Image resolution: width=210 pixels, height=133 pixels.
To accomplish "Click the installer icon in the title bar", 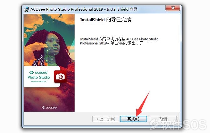I will 27,9.
